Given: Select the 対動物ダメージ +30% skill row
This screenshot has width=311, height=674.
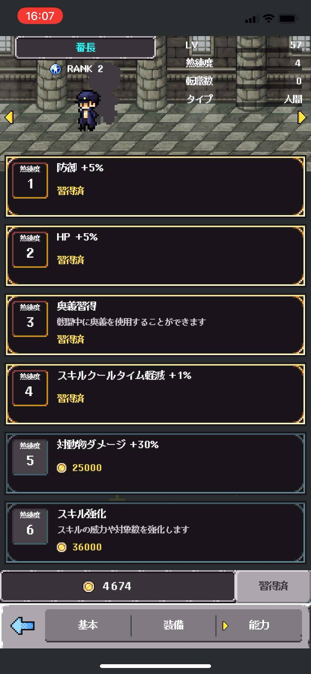Looking at the screenshot, I should [x=155, y=463].
